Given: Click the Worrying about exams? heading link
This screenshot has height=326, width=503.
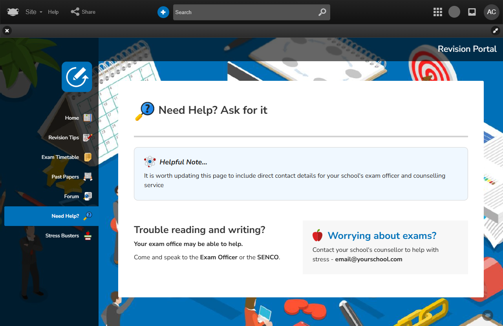Looking at the screenshot, I should 382,235.
